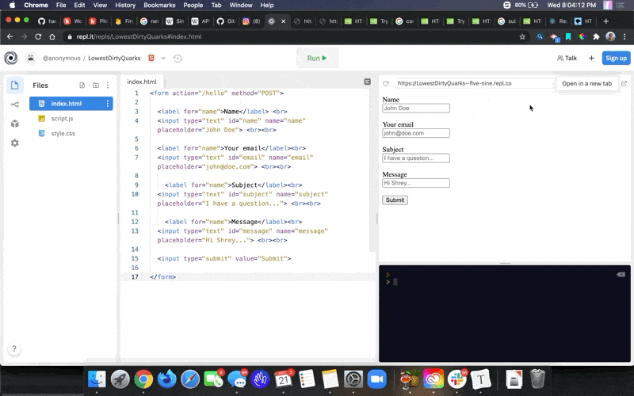Select the index.html editor tab
The image size is (634, 396).
(142, 82)
